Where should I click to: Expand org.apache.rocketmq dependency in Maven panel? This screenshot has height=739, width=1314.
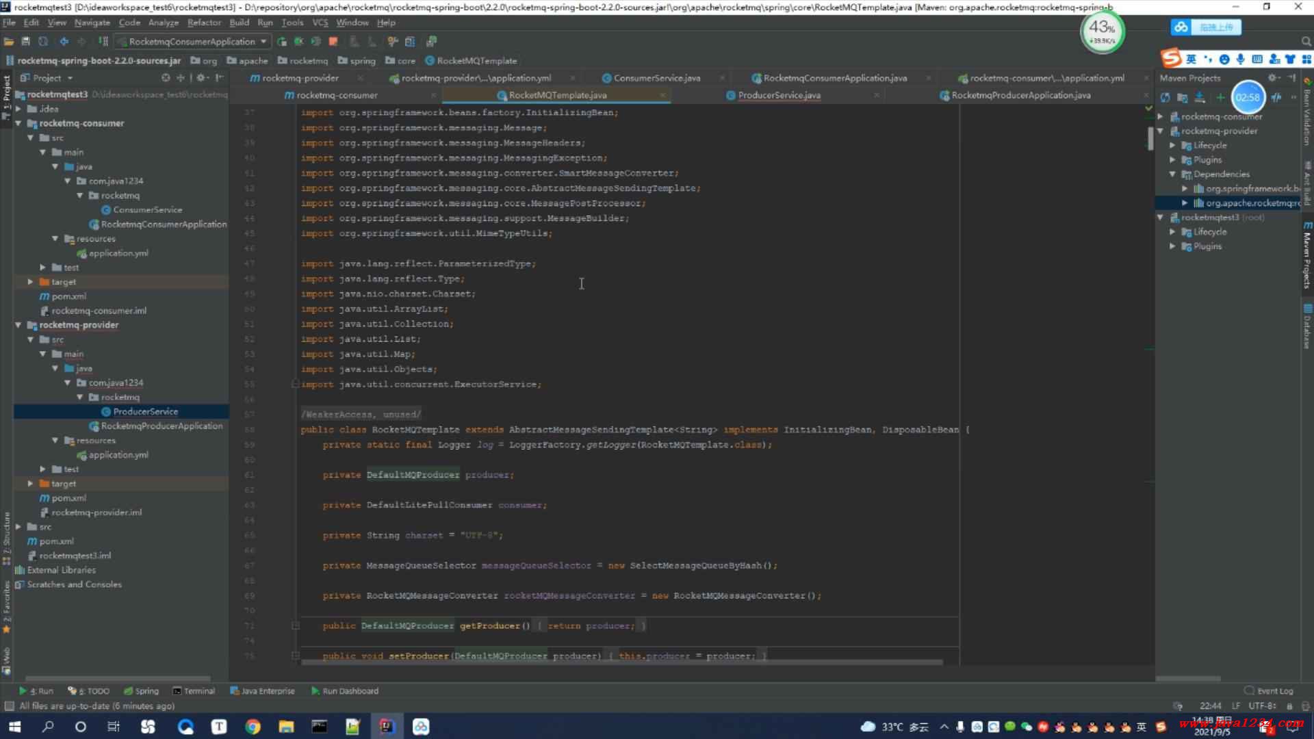[x=1185, y=203]
